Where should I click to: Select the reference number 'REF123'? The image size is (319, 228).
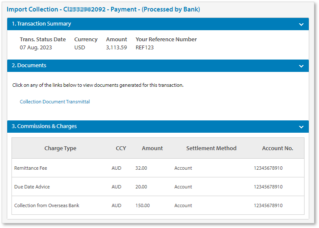pos(145,48)
